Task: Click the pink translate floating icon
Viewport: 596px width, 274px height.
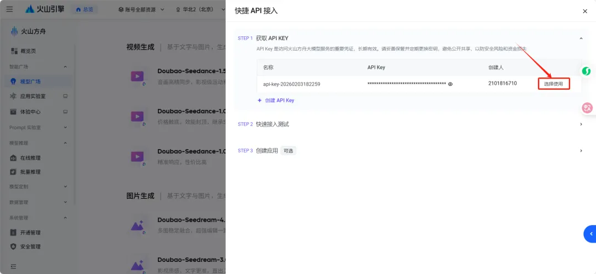Action: pyautogui.click(x=588, y=108)
